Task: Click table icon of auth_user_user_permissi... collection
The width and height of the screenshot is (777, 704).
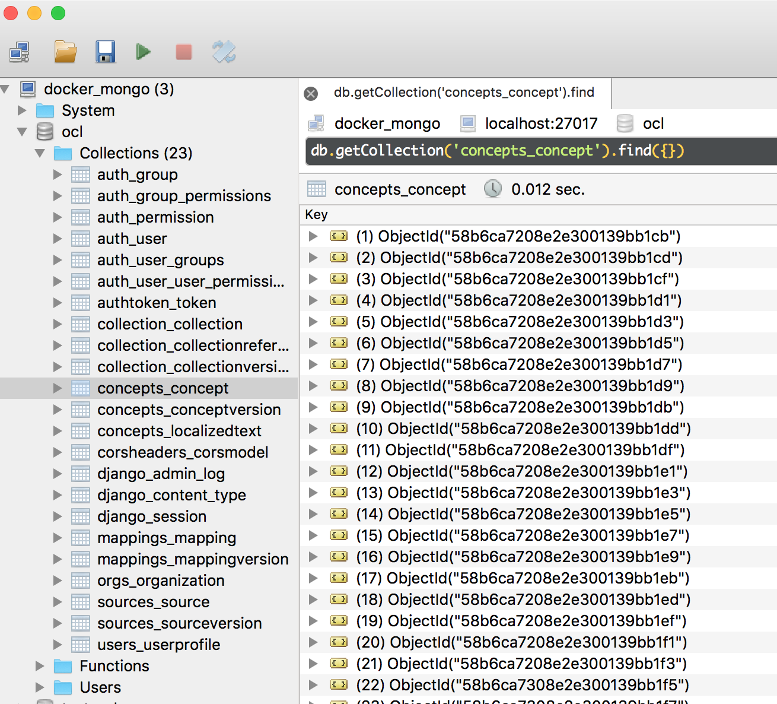Action: point(81,281)
